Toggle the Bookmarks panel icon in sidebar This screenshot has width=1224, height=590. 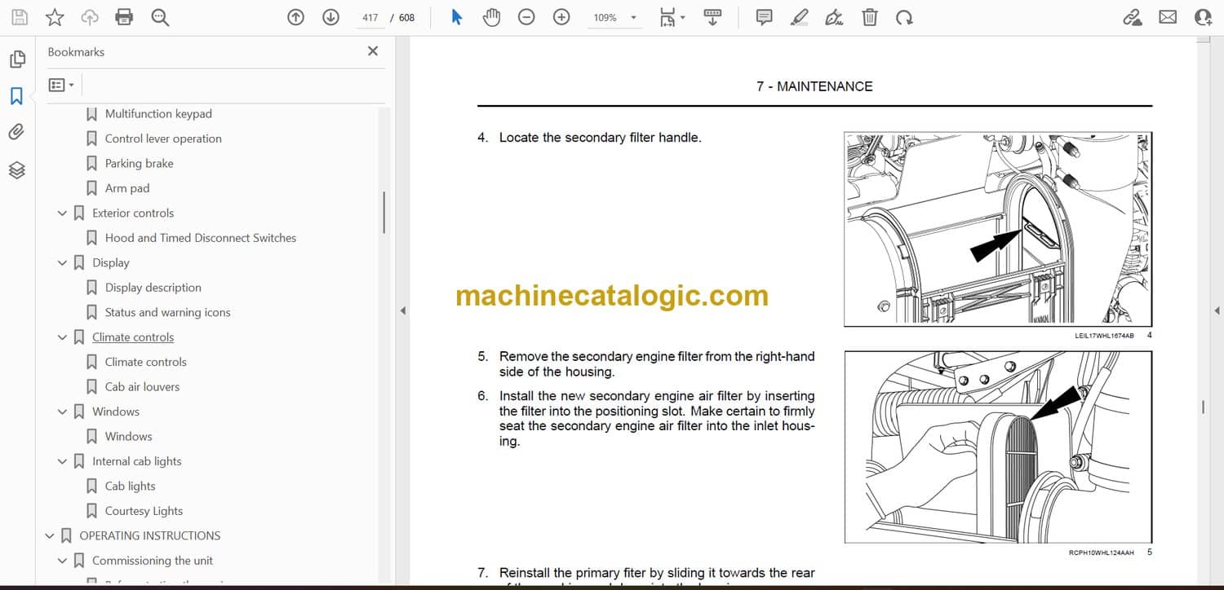coord(16,96)
